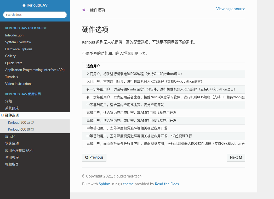Viewport: 274px width, 199px height.
Task: Follow the Read the Docs link
Action: [x=167, y=184]
